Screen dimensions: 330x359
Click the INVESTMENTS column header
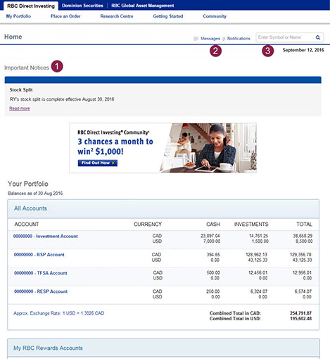[251, 225]
